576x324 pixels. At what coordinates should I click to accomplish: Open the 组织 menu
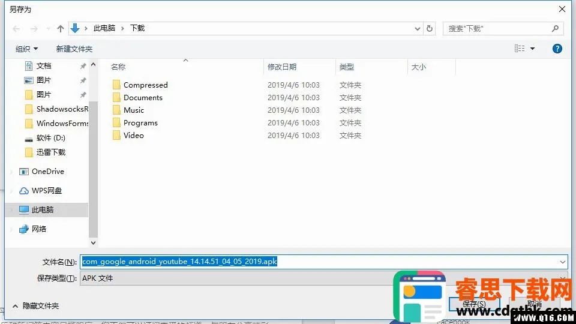(x=26, y=49)
